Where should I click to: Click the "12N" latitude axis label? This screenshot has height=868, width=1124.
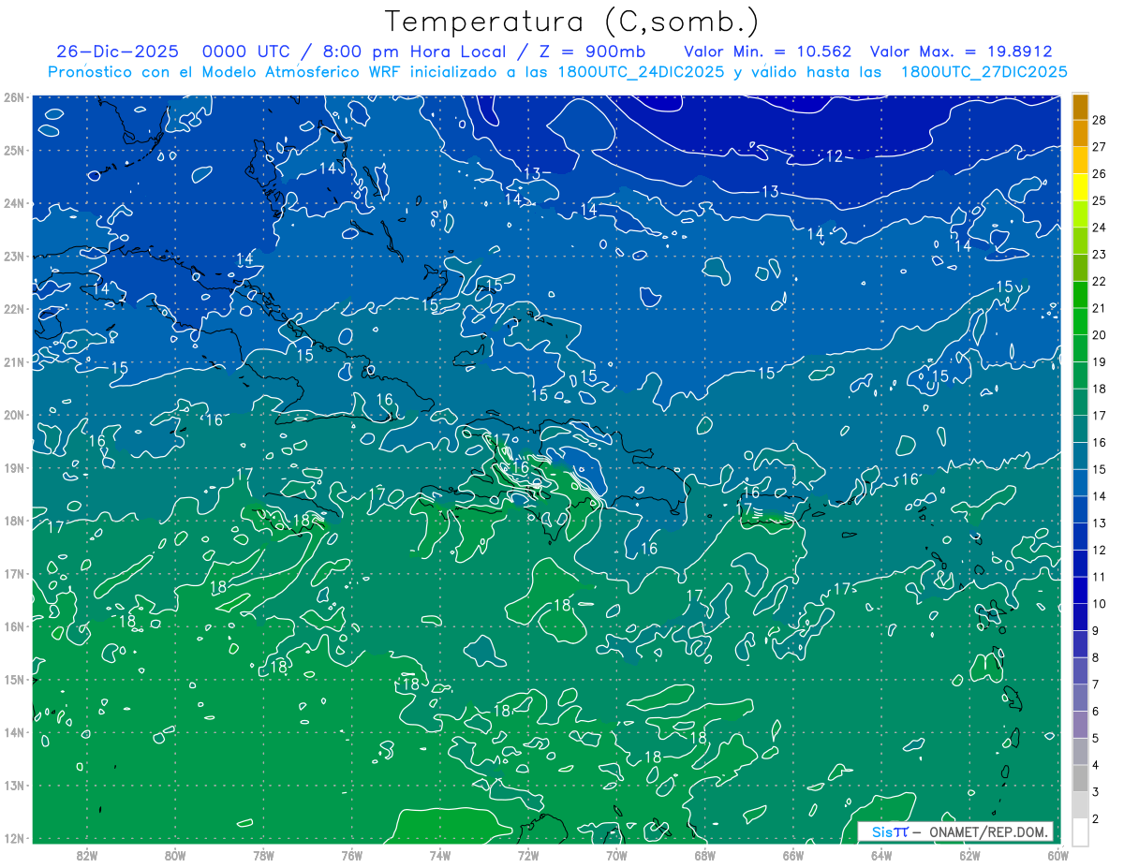(x=13, y=838)
